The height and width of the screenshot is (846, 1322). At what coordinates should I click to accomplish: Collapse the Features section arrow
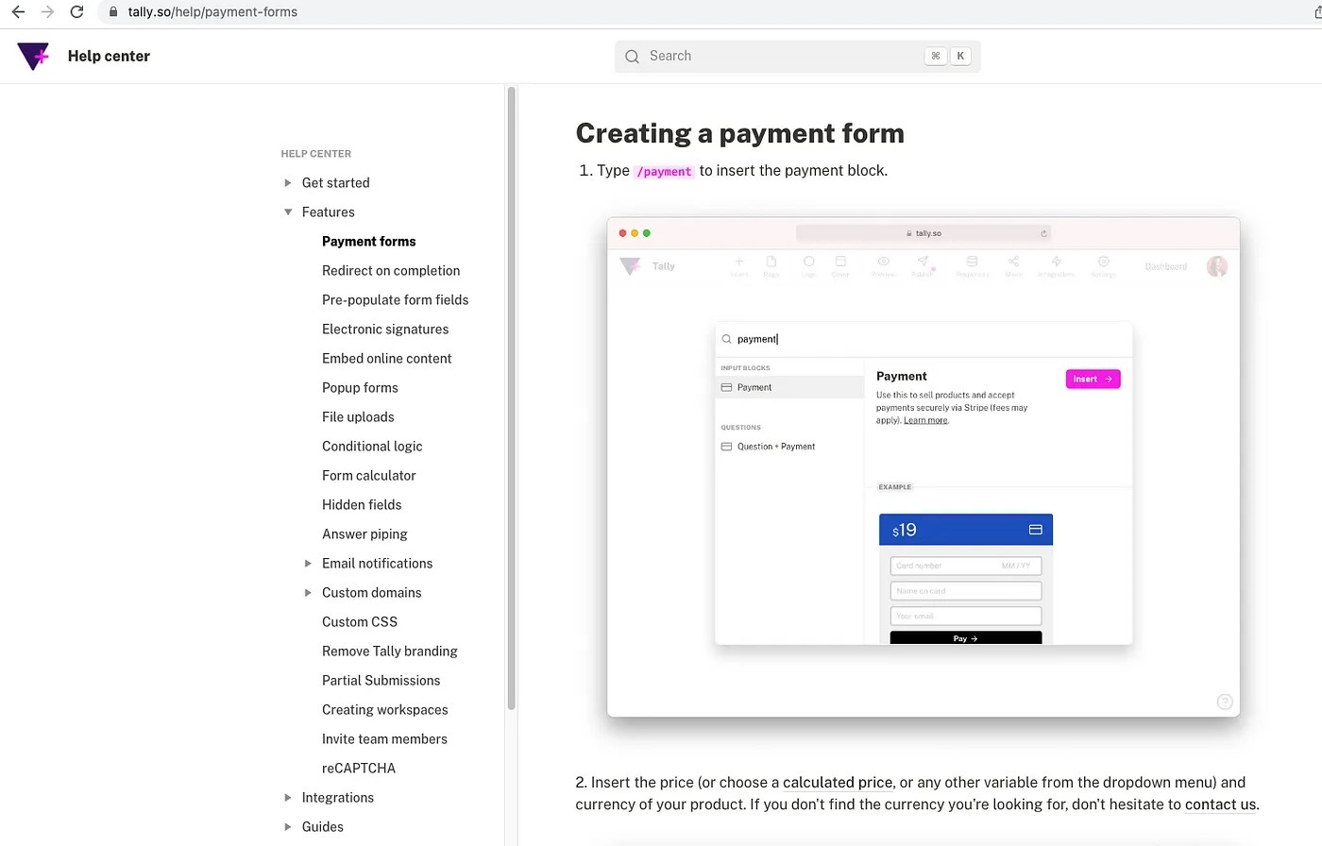(288, 212)
